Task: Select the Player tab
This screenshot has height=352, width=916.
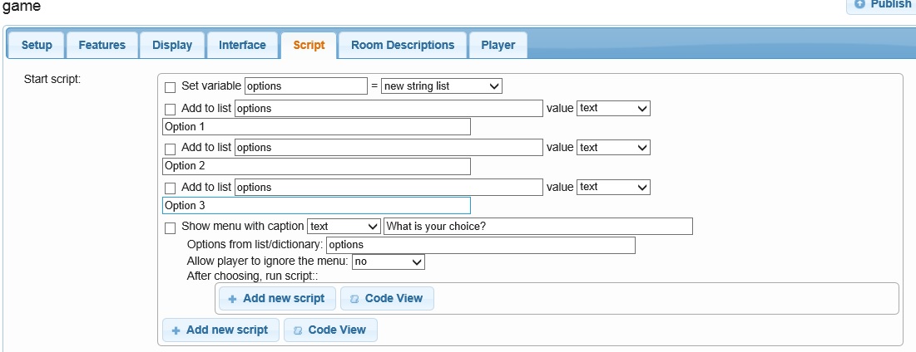Action: [x=498, y=45]
